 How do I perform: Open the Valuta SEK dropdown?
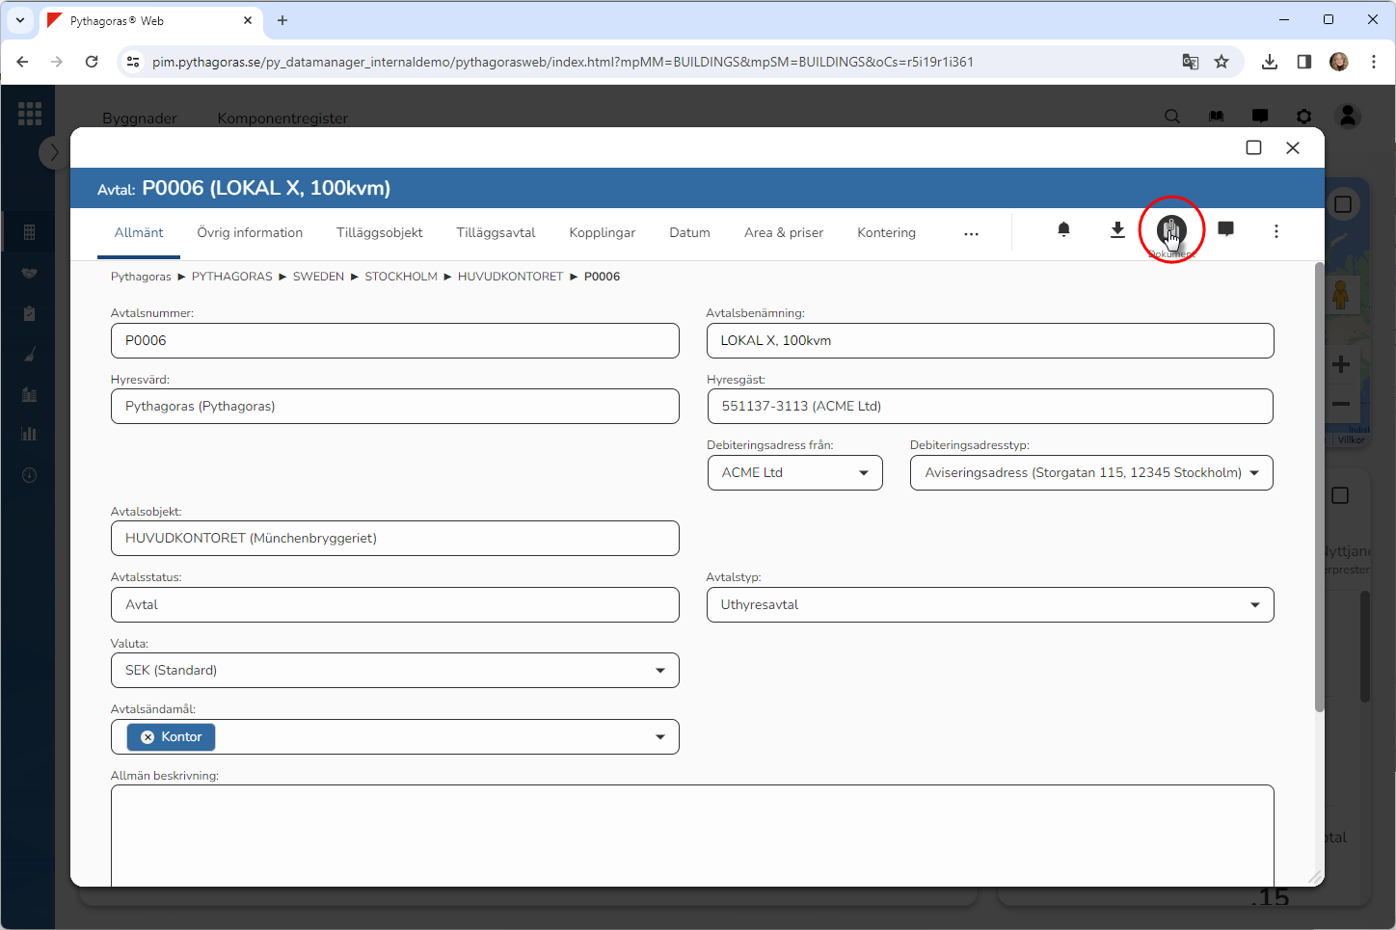click(x=659, y=671)
